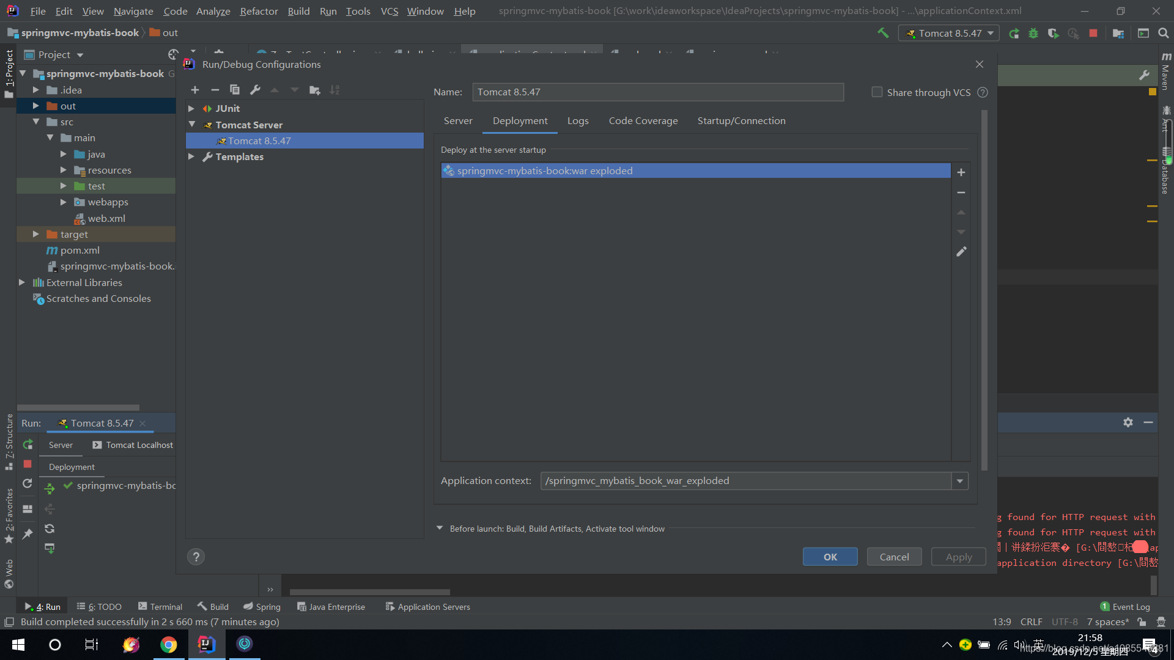Open Terminal tool window
Image resolution: width=1174 pixels, height=660 pixels.
tap(160, 607)
